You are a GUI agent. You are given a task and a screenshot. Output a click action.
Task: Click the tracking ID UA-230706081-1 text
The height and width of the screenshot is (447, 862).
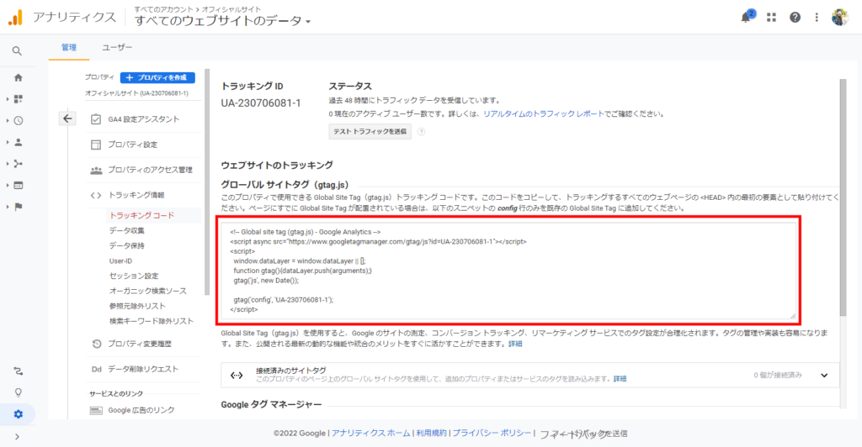261,103
